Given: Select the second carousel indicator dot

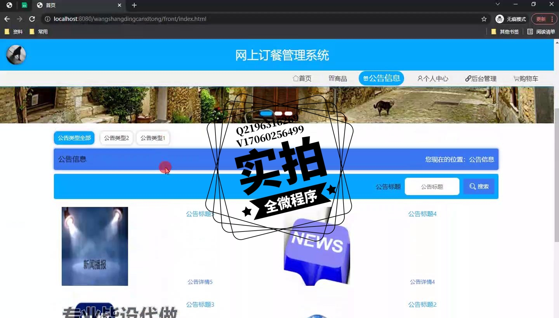Looking at the screenshot, I should click(x=278, y=114).
